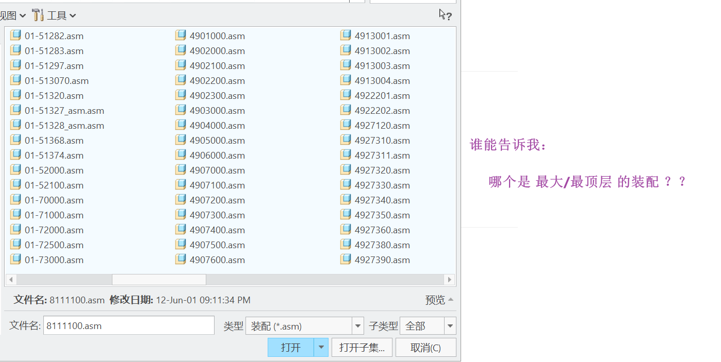Click the arrow next to 打开 button
This screenshot has width=721, height=362.
(321, 348)
